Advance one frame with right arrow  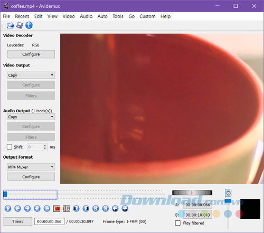click(x=27, y=209)
